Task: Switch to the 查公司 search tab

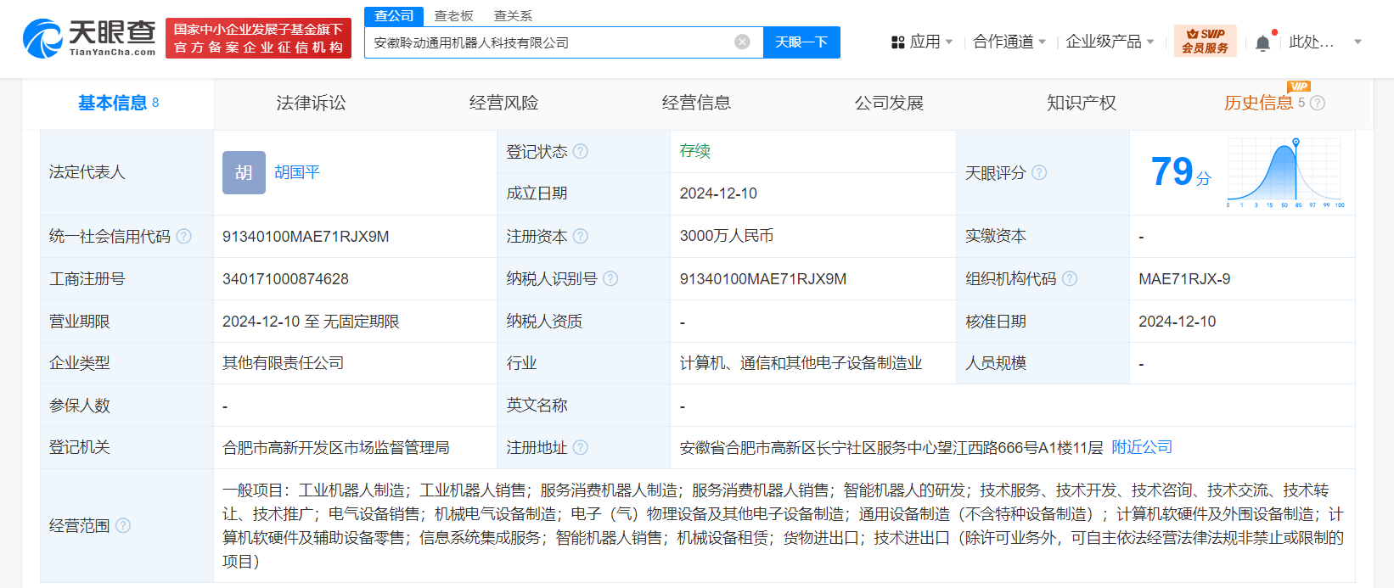Action: click(x=394, y=16)
